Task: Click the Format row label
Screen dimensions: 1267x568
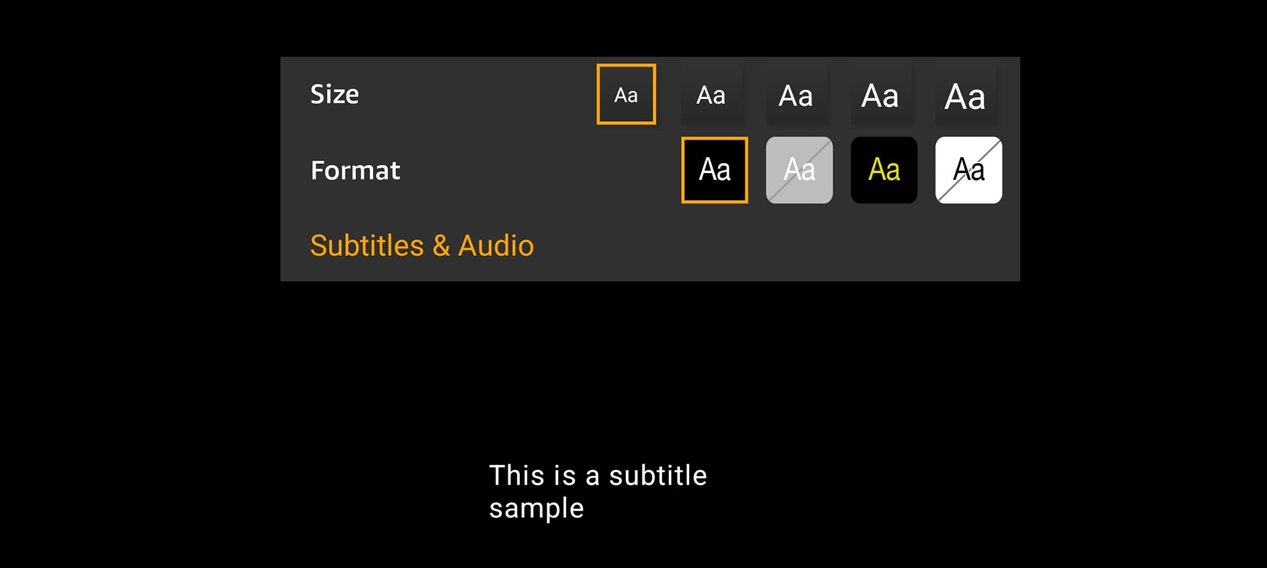Action: [x=356, y=170]
